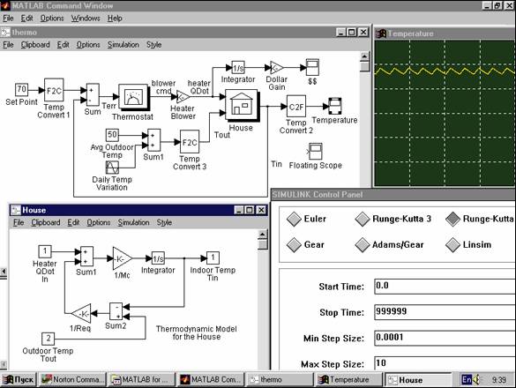Open the Start (Пуск) button

pyautogui.click(x=19, y=380)
